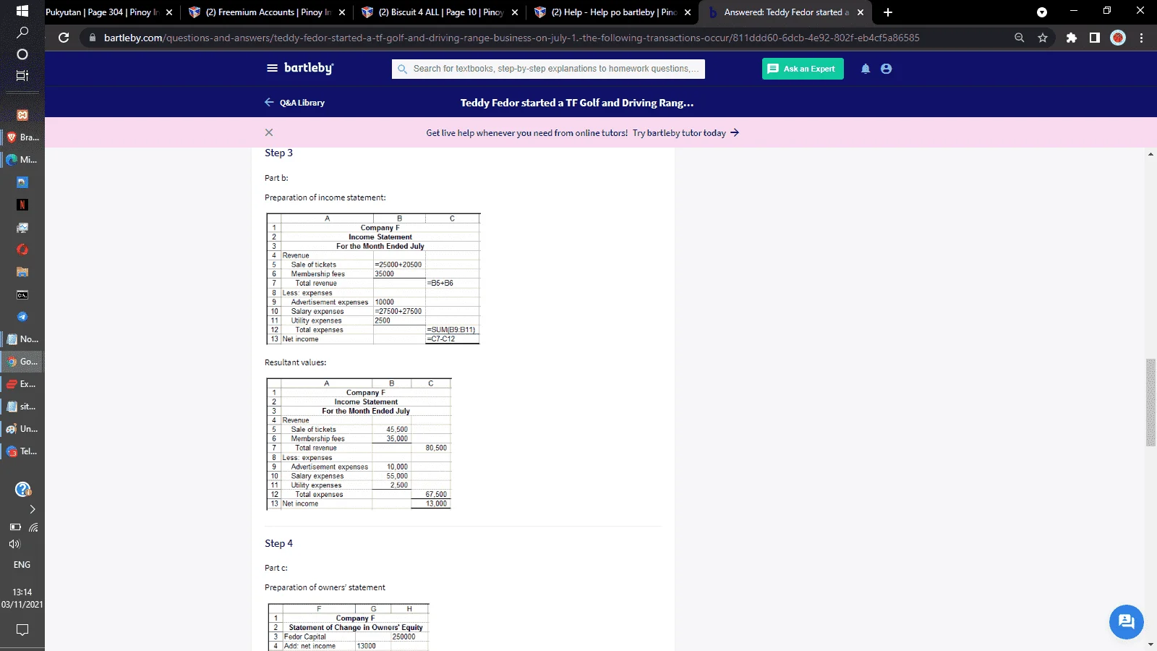Screen dimensions: 1157x651
Task: Follow the Try bartleby tutor today link
Action: [686, 133]
